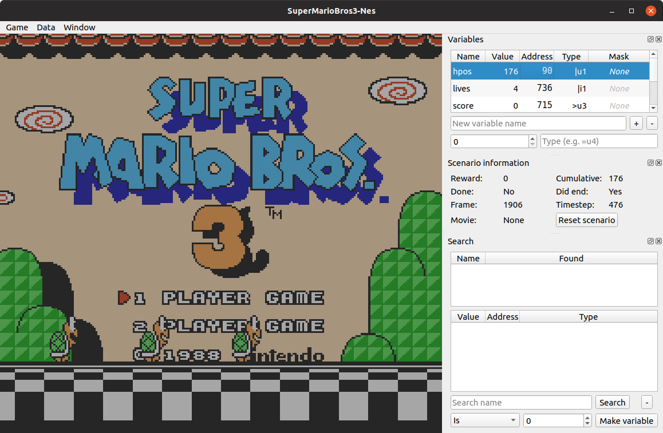Decrease the variable address spinner value
The height and width of the screenshot is (433, 663).
pos(532,145)
